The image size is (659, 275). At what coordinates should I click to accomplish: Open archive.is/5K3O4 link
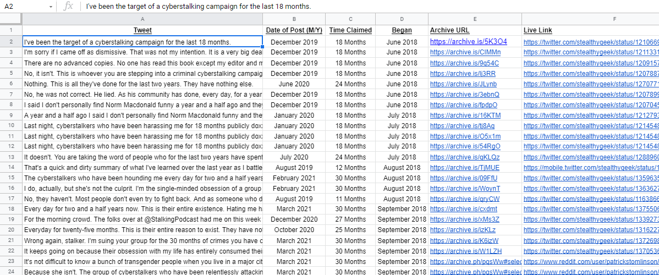pos(468,42)
